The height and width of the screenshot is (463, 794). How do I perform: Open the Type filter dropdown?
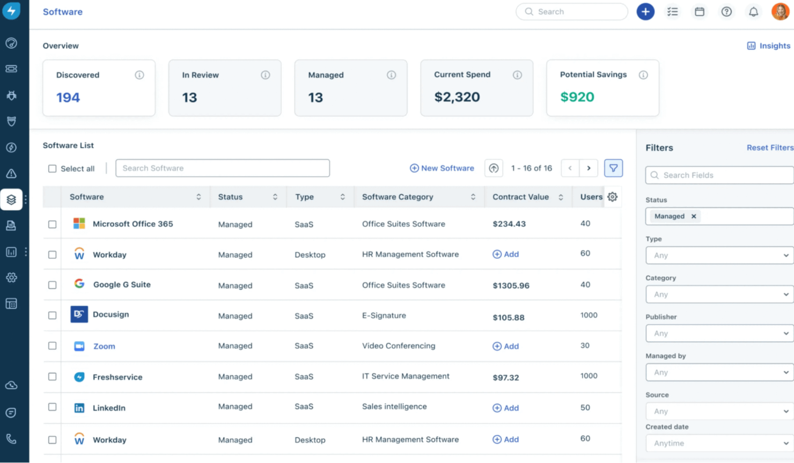[x=719, y=255]
